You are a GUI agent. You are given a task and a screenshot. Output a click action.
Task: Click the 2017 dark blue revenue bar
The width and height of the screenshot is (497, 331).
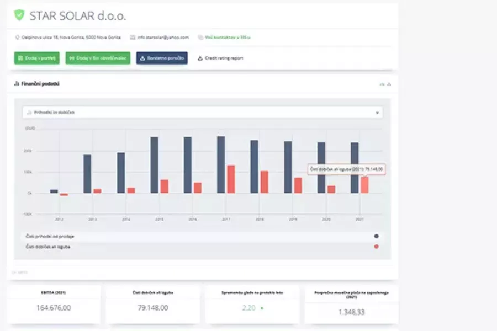tap(221, 164)
